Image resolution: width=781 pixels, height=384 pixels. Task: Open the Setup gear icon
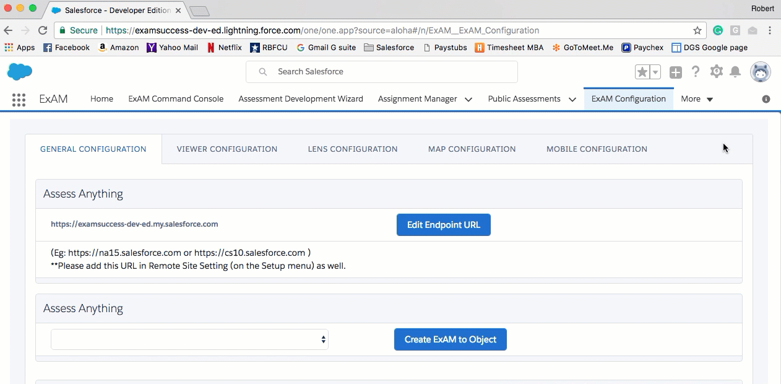[x=716, y=72]
